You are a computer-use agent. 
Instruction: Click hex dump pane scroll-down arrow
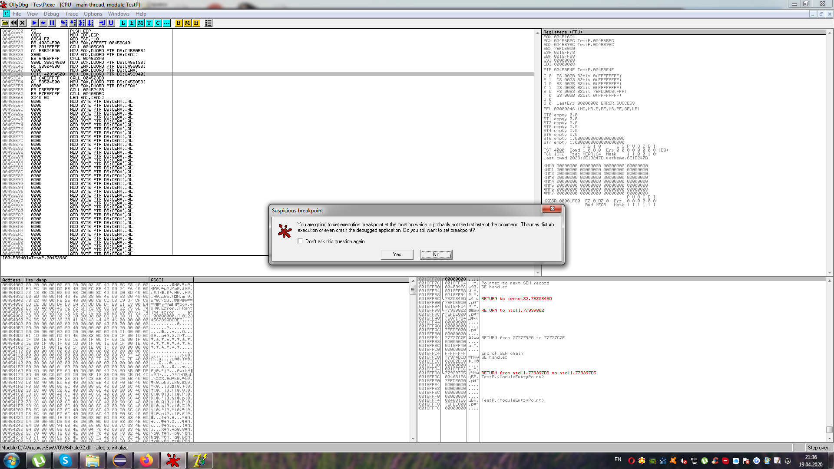click(x=413, y=439)
